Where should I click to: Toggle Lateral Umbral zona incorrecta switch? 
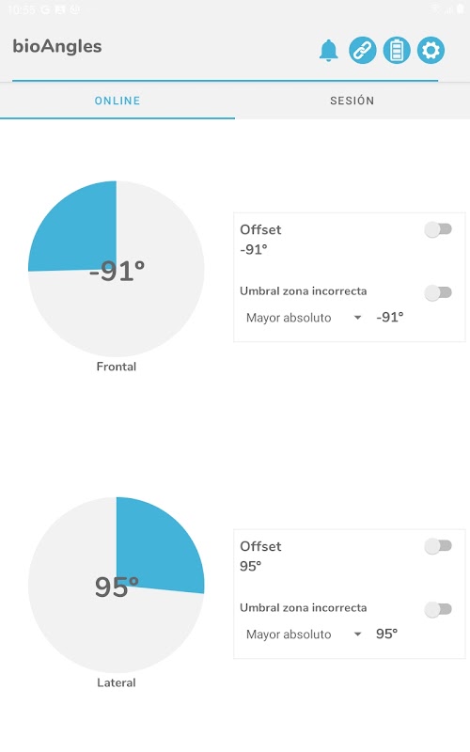coord(438,609)
